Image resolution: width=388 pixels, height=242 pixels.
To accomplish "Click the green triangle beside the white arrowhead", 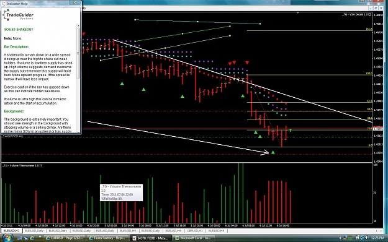I will (x=273, y=153).
